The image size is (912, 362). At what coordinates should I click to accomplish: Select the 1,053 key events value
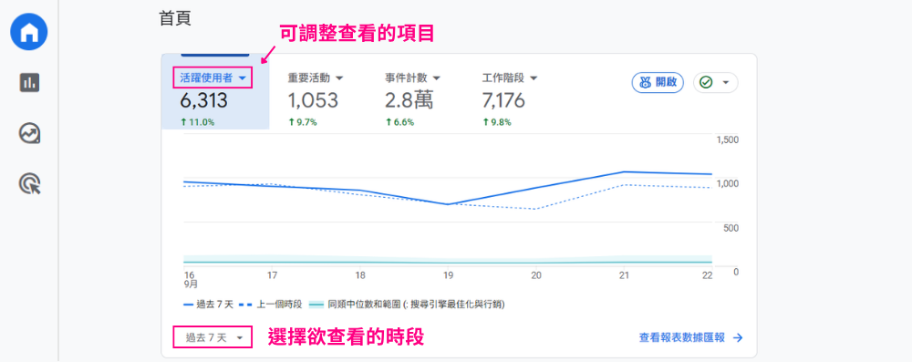[x=313, y=100]
